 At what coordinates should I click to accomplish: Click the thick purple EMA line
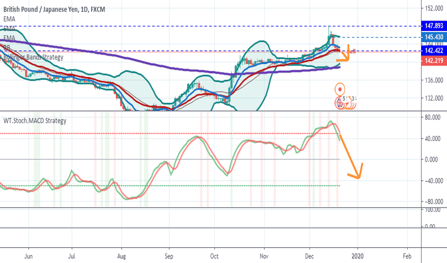(x=144, y=58)
